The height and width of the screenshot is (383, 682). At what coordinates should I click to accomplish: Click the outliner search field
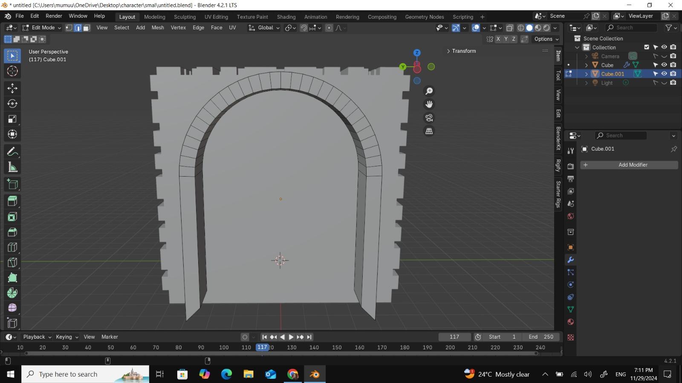coord(631,28)
